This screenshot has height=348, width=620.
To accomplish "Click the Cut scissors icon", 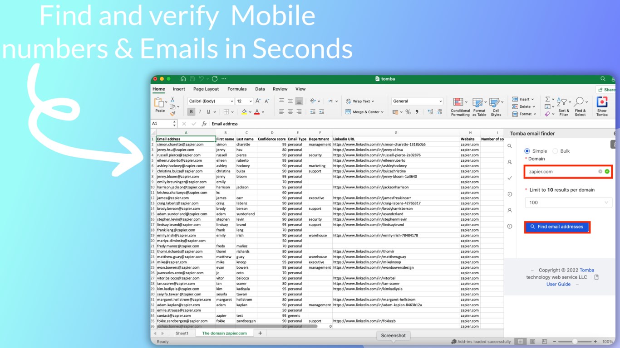I will [172, 100].
